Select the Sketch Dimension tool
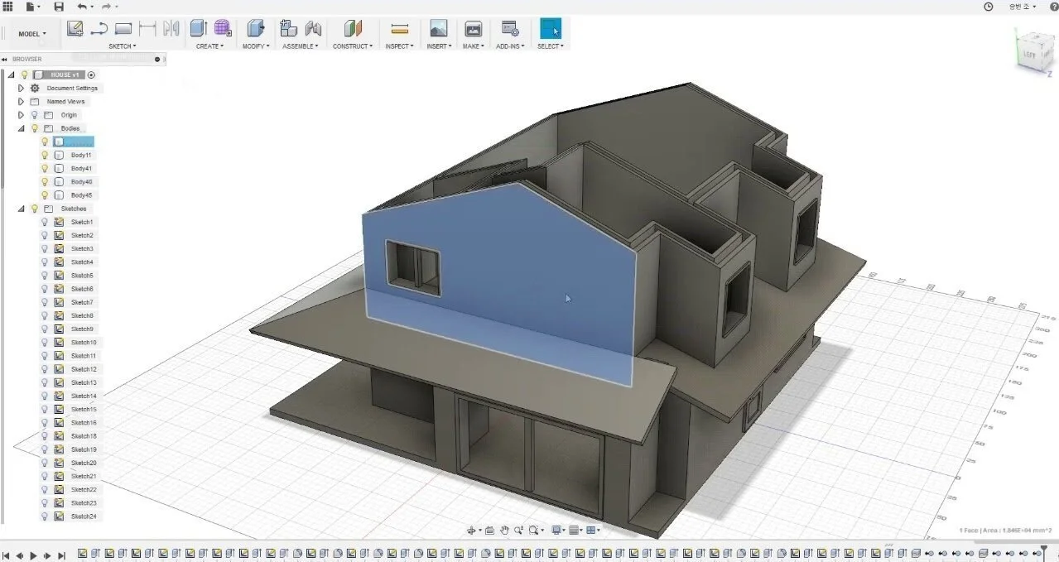Image resolution: width=1059 pixels, height=562 pixels. (148, 29)
